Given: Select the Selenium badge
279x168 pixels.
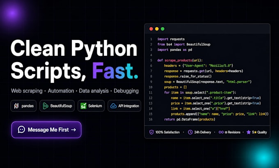Looking at the screenshot, I should pyautogui.click(x=91, y=106).
